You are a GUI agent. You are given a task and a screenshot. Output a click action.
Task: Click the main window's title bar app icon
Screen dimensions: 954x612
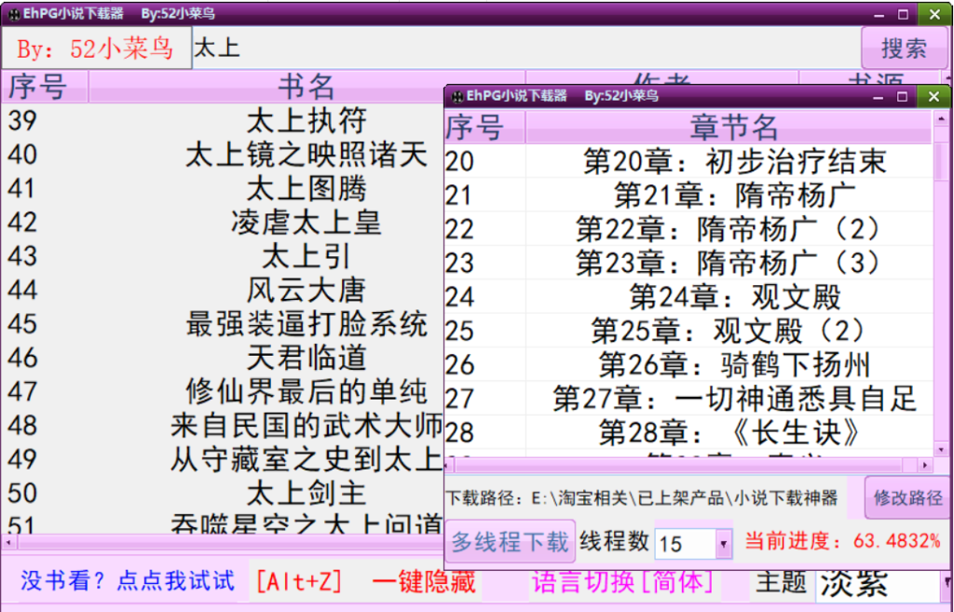pyautogui.click(x=14, y=14)
